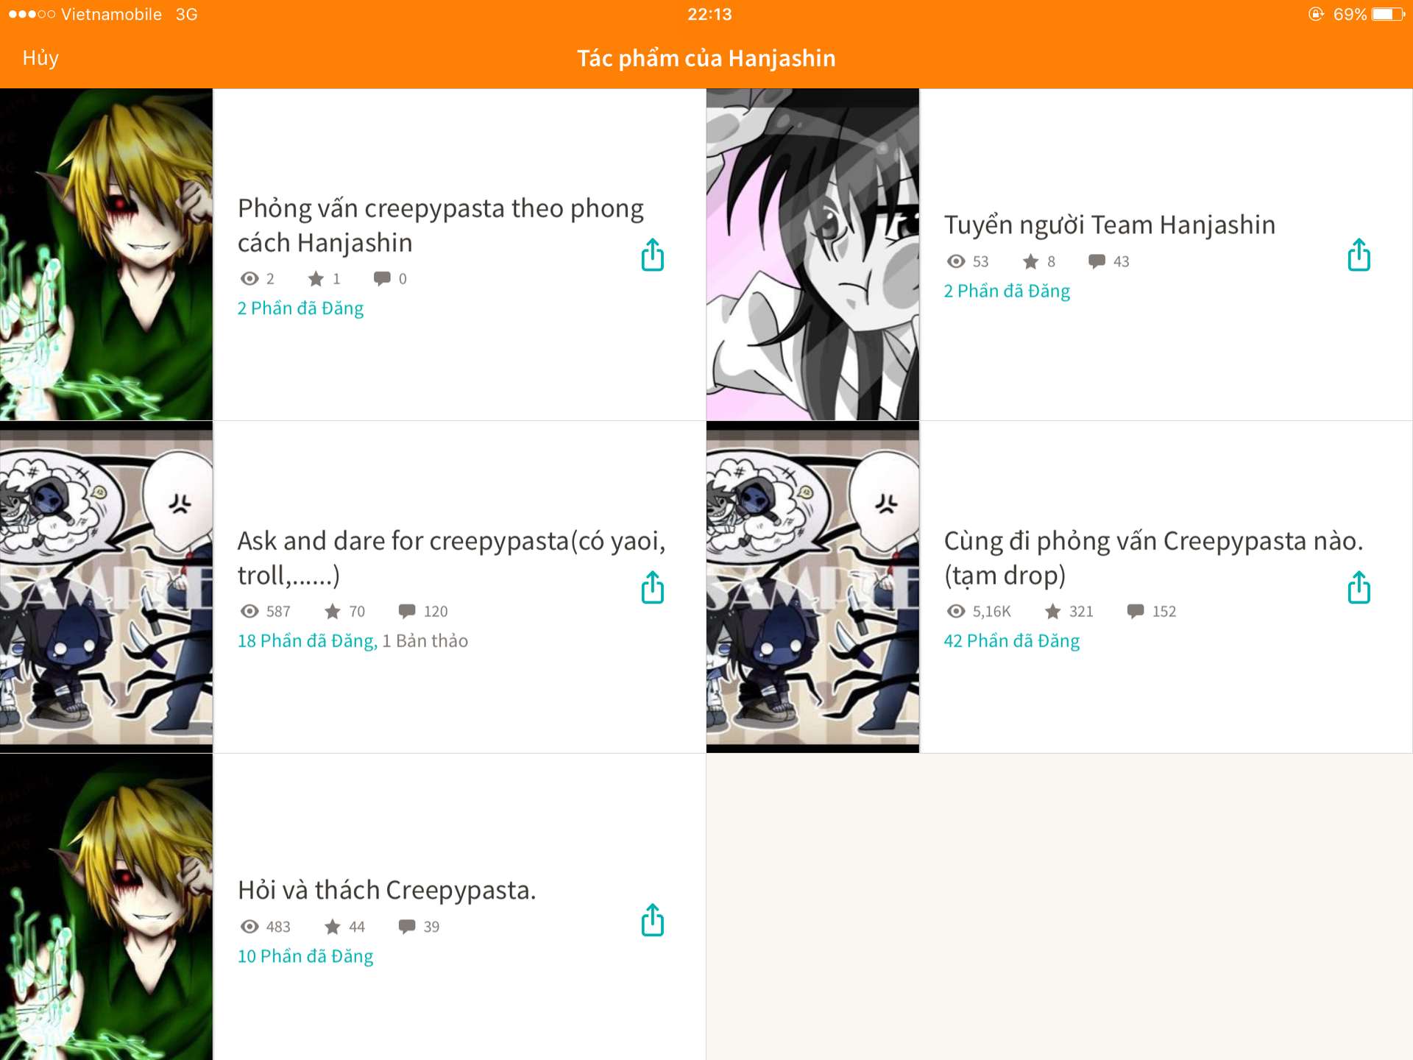Viewport: 1413px width, 1060px height.
Task: Open Hỏi và thách Creepypasta title
Action: [x=386, y=890]
